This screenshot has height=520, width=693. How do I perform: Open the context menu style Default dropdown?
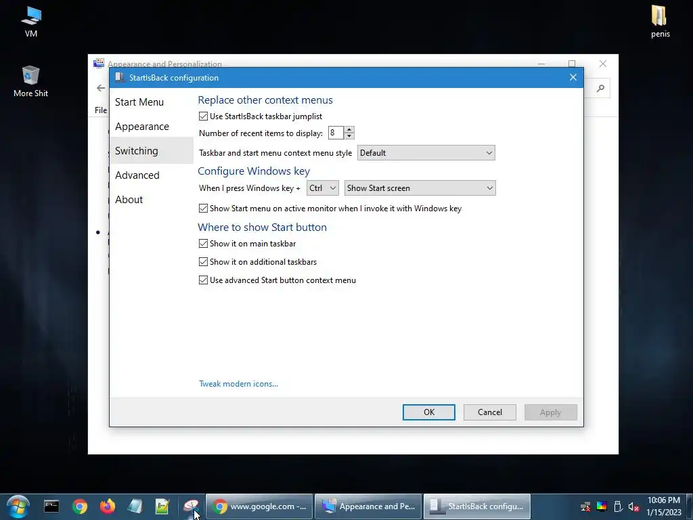point(426,153)
